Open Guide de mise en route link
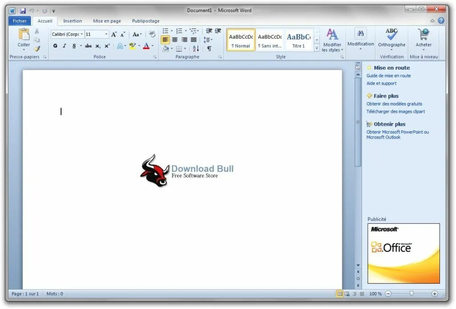This screenshot has width=456, height=309. pyautogui.click(x=388, y=76)
